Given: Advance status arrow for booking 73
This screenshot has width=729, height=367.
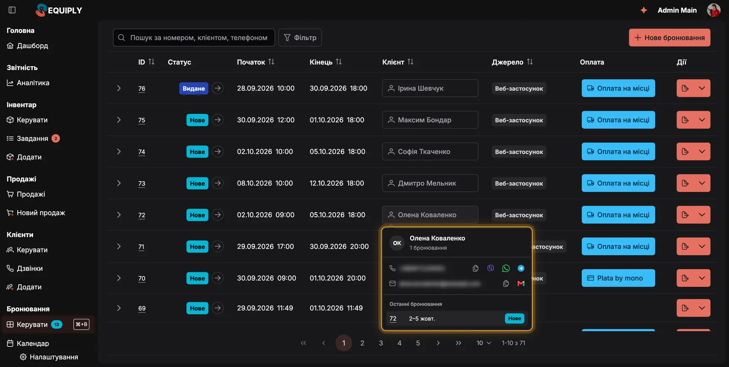Looking at the screenshot, I should click(x=218, y=183).
